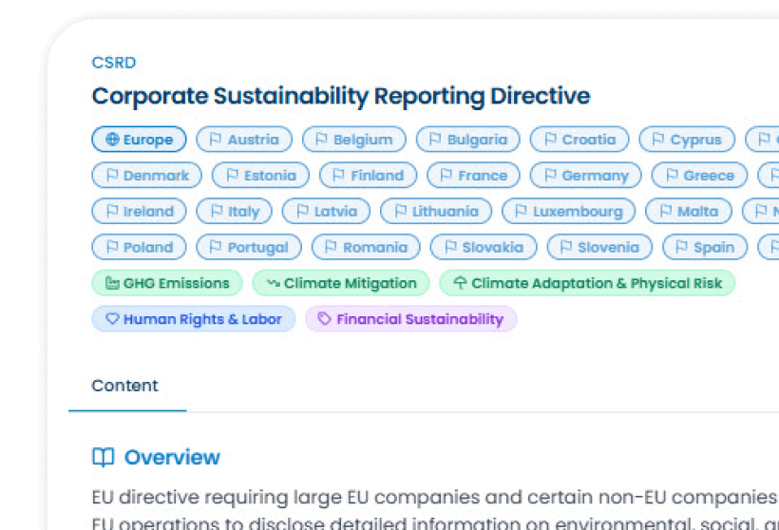The height and width of the screenshot is (530, 779).
Task: Click the Greece country tag
Action: [x=699, y=176]
